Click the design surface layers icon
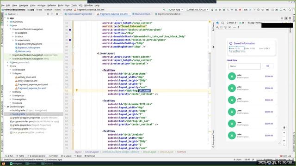 (x=217, y=23)
